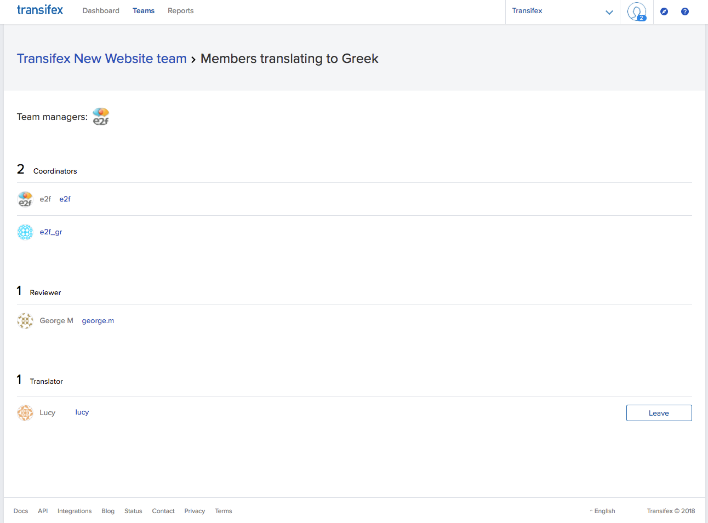Screen dimensions: 708x523
Task: Click the e2f_gr username link
Action: point(51,232)
